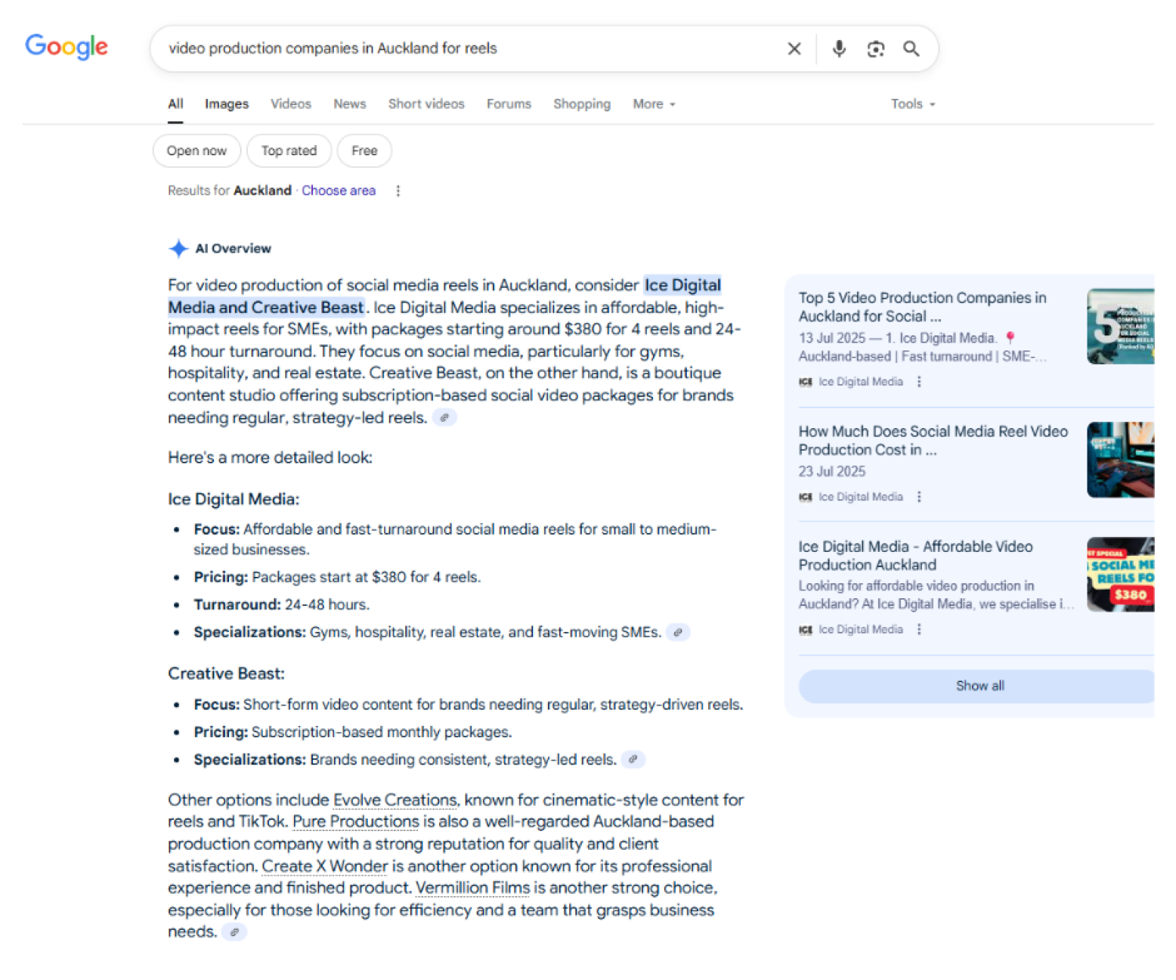
Task: Open source link icon after fast-moving SMEs
Action: [x=678, y=632]
